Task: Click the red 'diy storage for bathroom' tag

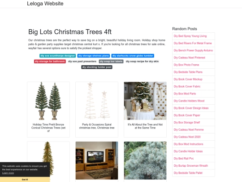Action: tap(50, 62)
